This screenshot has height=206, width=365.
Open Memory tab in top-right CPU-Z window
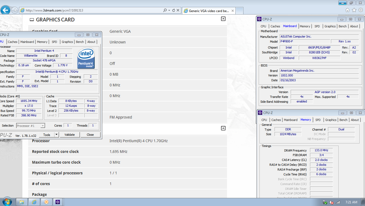coord(305,26)
